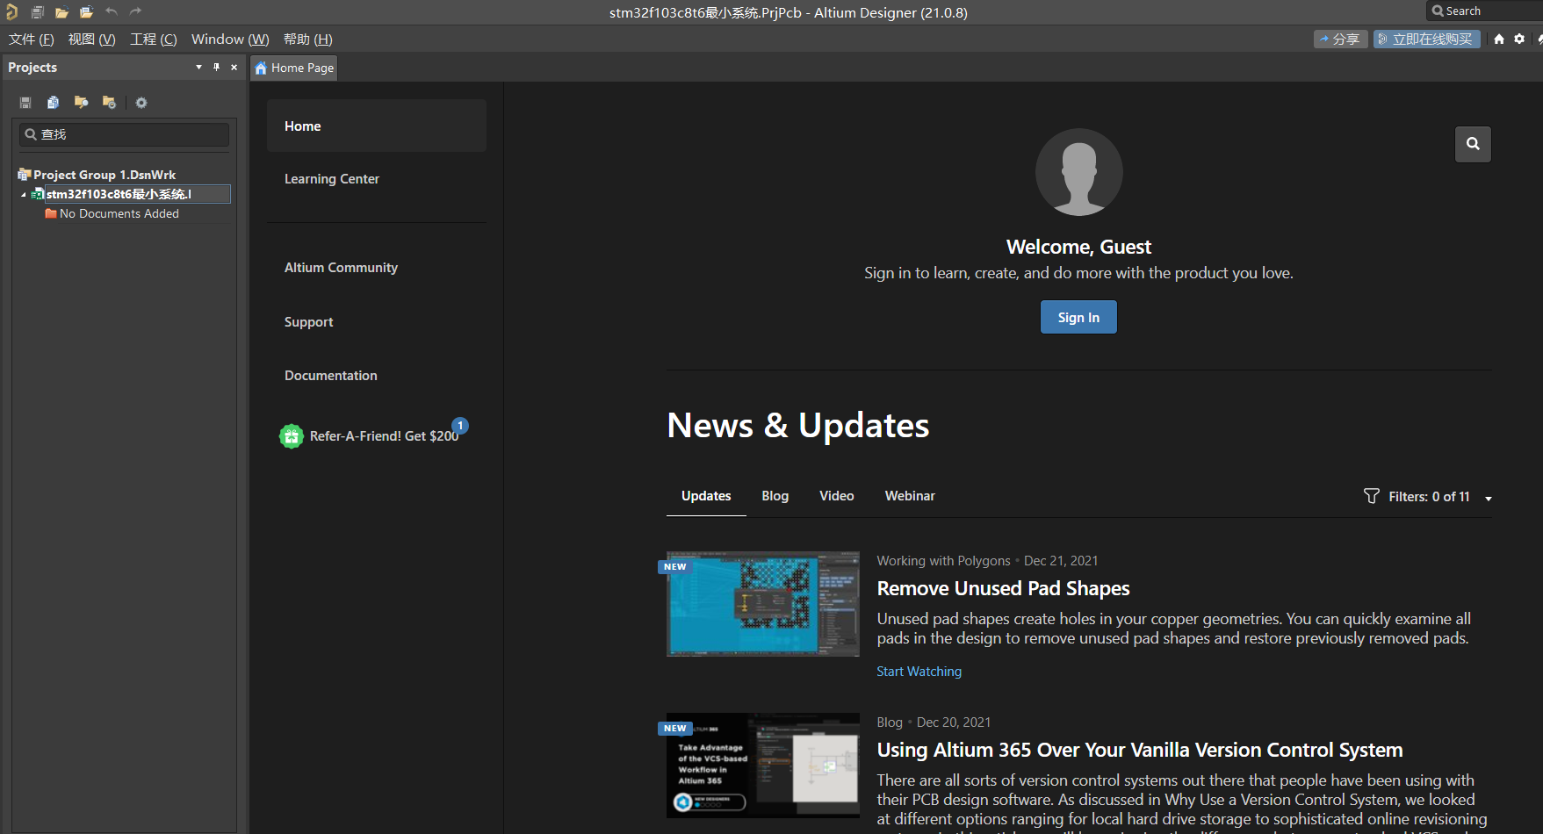This screenshot has height=834, width=1543.
Task: Click the Start Watching link
Action: 919,672
